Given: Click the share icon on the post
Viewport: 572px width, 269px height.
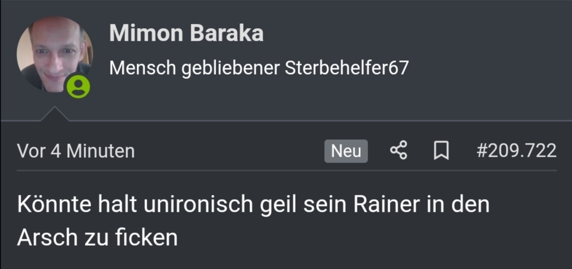Looking at the screenshot, I should tap(398, 151).
